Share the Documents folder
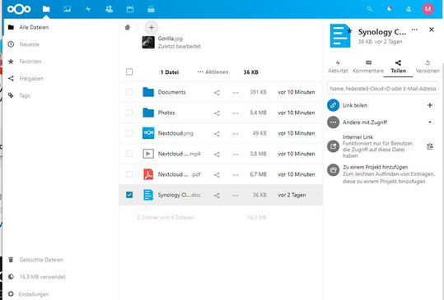This screenshot has height=300, width=444. click(x=217, y=92)
